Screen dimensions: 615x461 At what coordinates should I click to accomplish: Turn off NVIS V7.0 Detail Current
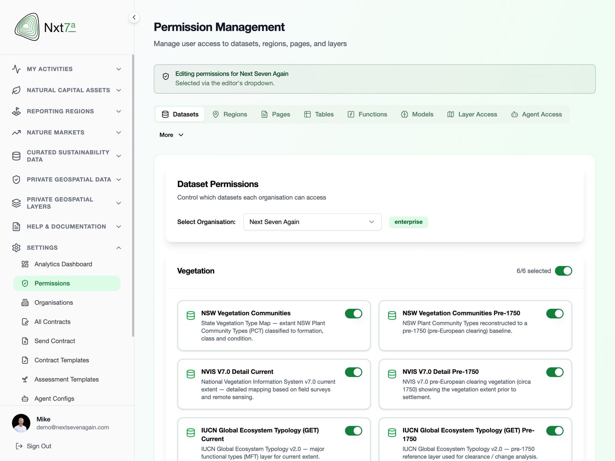click(x=354, y=372)
